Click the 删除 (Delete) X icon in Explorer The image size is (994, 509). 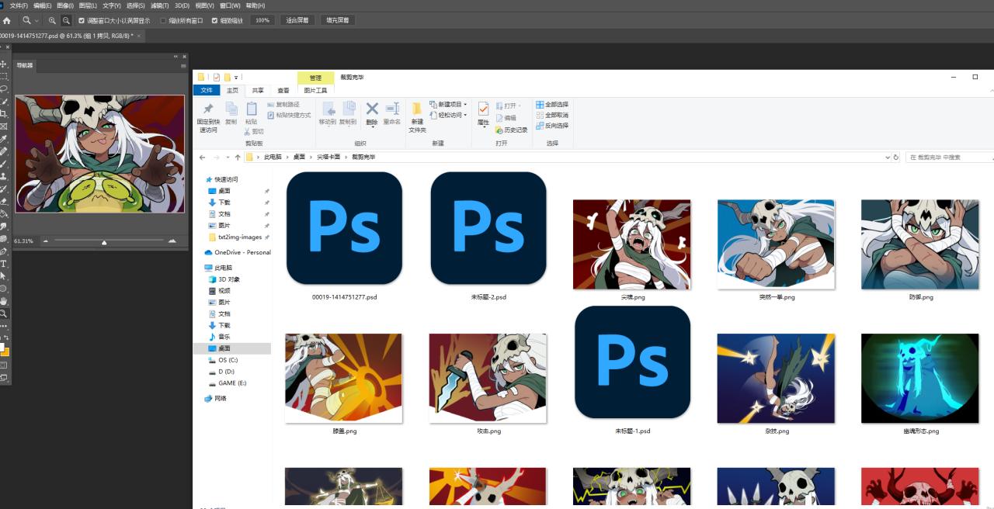[x=372, y=109]
